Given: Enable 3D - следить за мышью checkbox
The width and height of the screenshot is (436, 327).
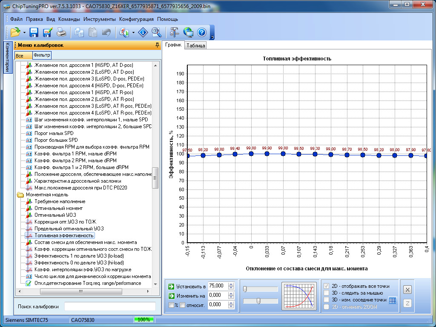Looking at the screenshot, I should point(327,293).
